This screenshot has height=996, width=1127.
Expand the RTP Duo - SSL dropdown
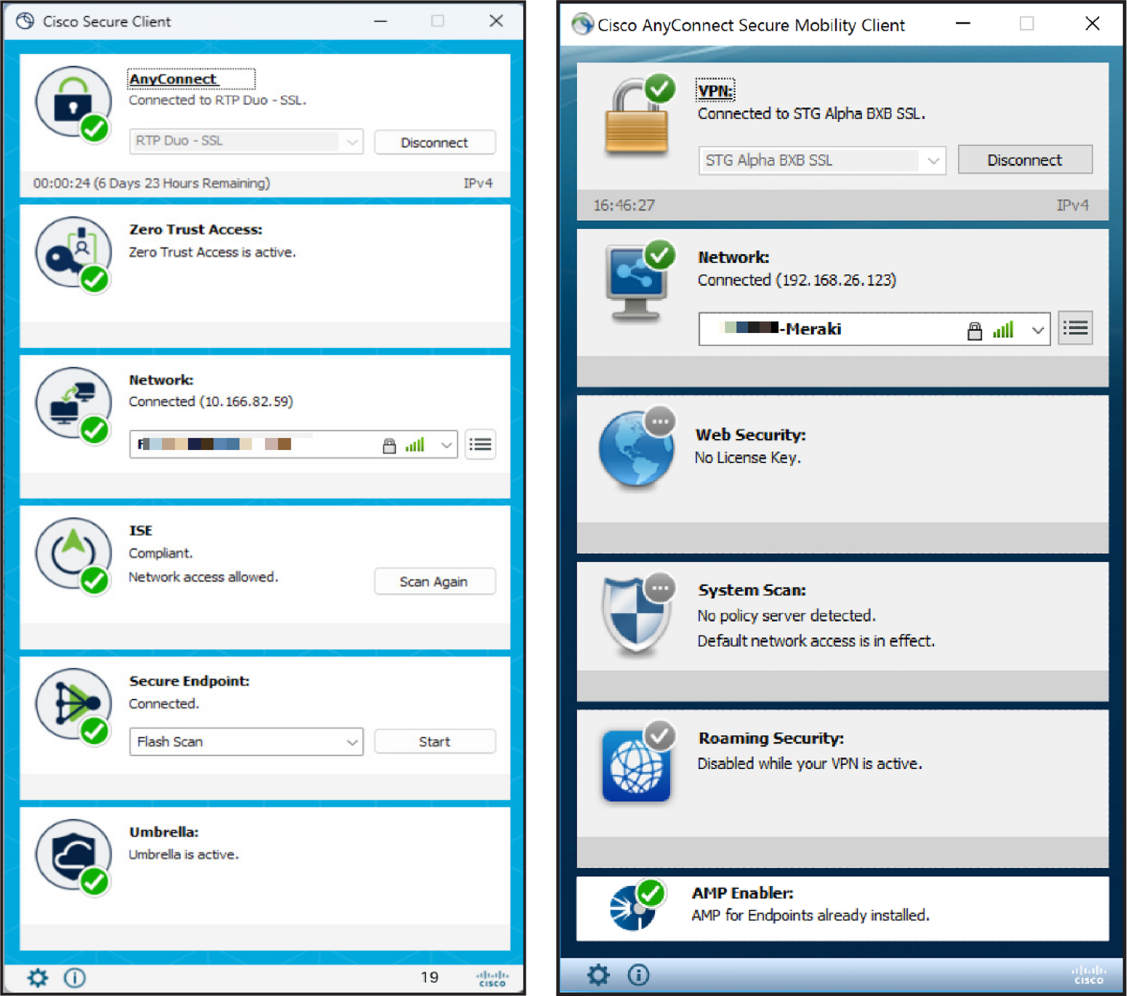[x=352, y=142]
